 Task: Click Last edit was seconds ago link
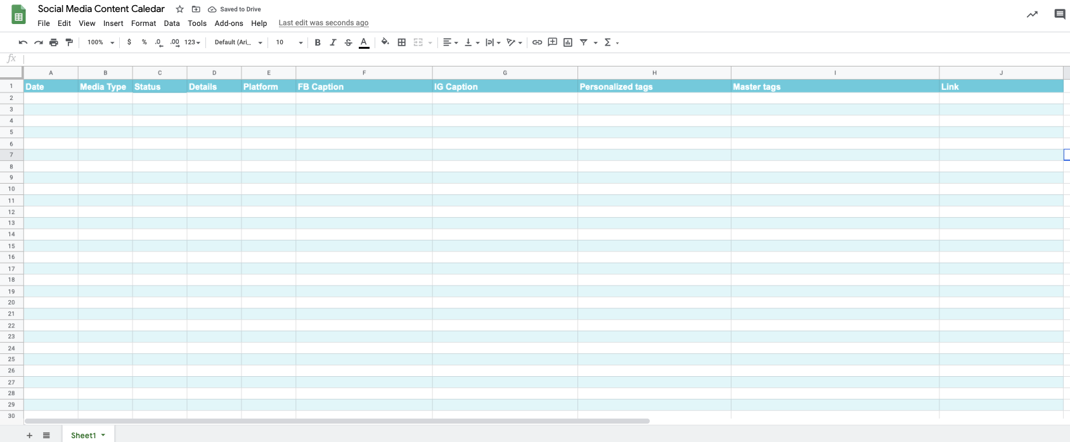click(323, 23)
